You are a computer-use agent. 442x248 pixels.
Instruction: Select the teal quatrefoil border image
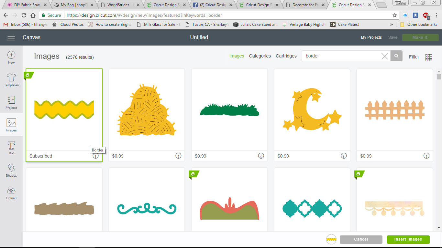pos(312,200)
